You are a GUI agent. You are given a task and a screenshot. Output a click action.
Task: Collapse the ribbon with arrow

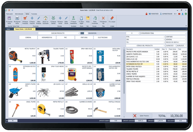pos(186,26)
